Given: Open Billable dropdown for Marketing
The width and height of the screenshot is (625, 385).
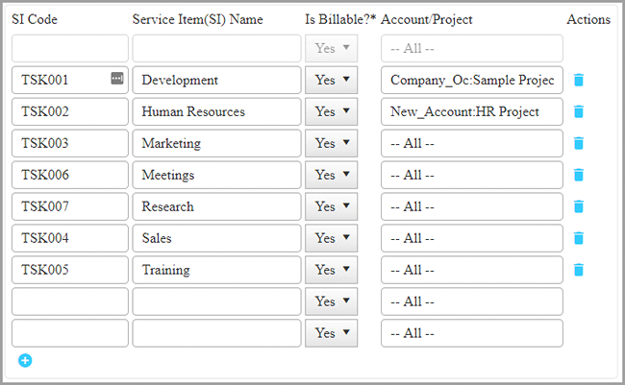Looking at the screenshot, I should coord(331,144).
